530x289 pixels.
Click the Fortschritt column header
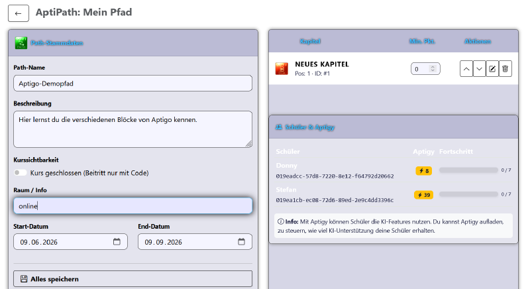point(456,151)
